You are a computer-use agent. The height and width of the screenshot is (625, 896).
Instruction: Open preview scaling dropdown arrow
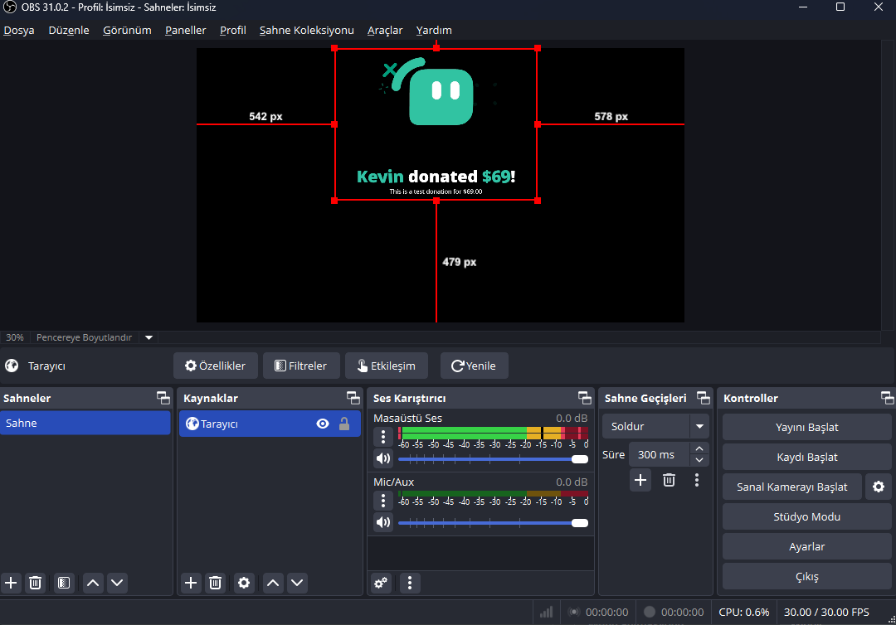tap(149, 337)
